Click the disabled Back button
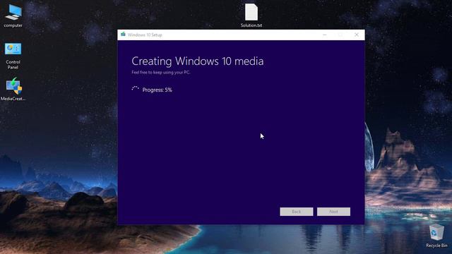Image resolution: width=452 pixels, height=254 pixels. 297,212
